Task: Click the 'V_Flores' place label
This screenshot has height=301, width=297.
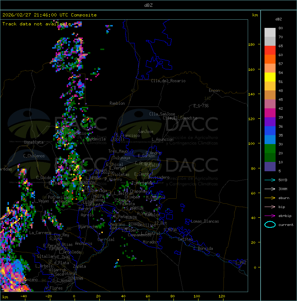Action: click(x=54, y=288)
